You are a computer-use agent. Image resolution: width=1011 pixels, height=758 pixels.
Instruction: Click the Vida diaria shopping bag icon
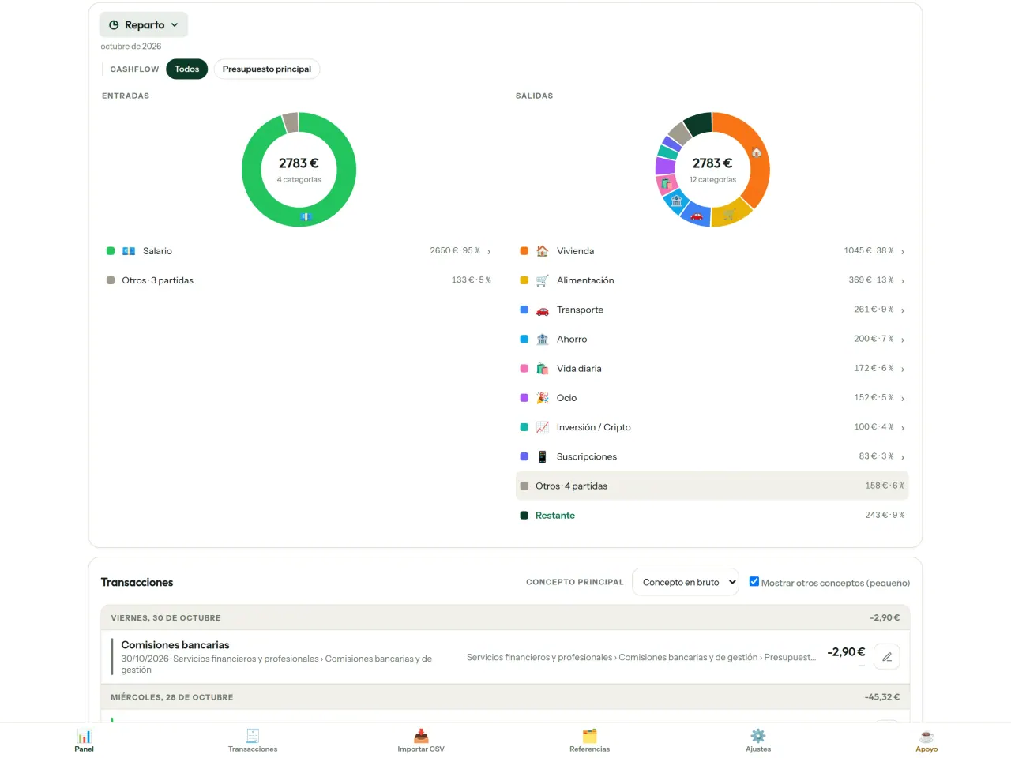coord(543,369)
